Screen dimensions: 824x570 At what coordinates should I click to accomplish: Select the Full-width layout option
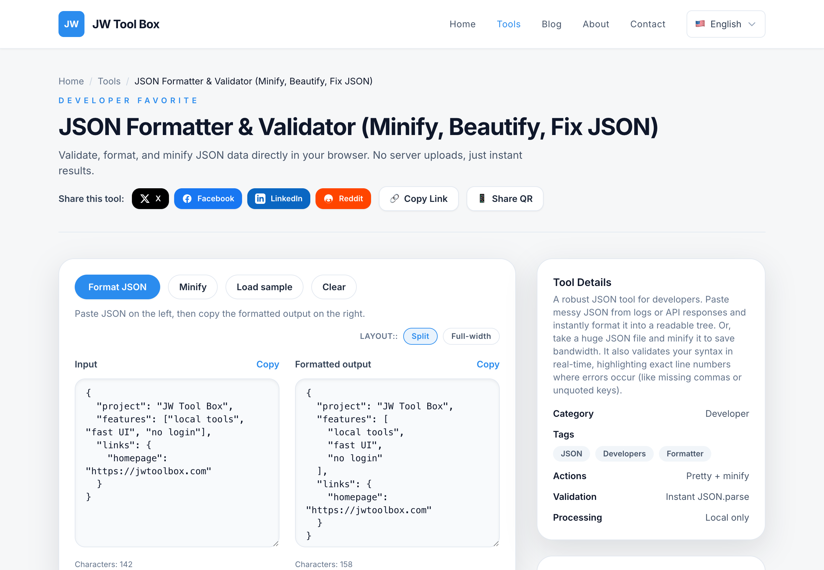[x=471, y=336]
